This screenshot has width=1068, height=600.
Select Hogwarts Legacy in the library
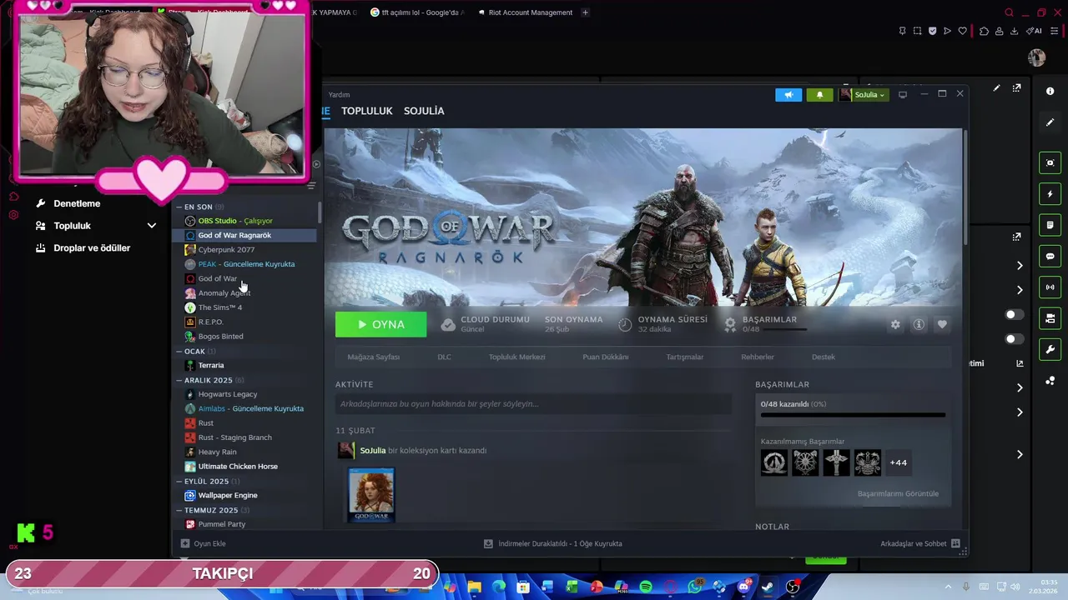(x=245, y=394)
